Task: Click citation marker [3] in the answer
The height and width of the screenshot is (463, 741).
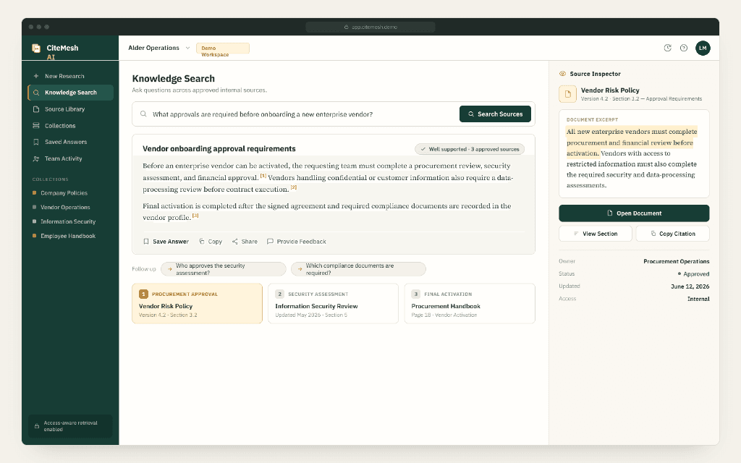Action: (195, 216)
